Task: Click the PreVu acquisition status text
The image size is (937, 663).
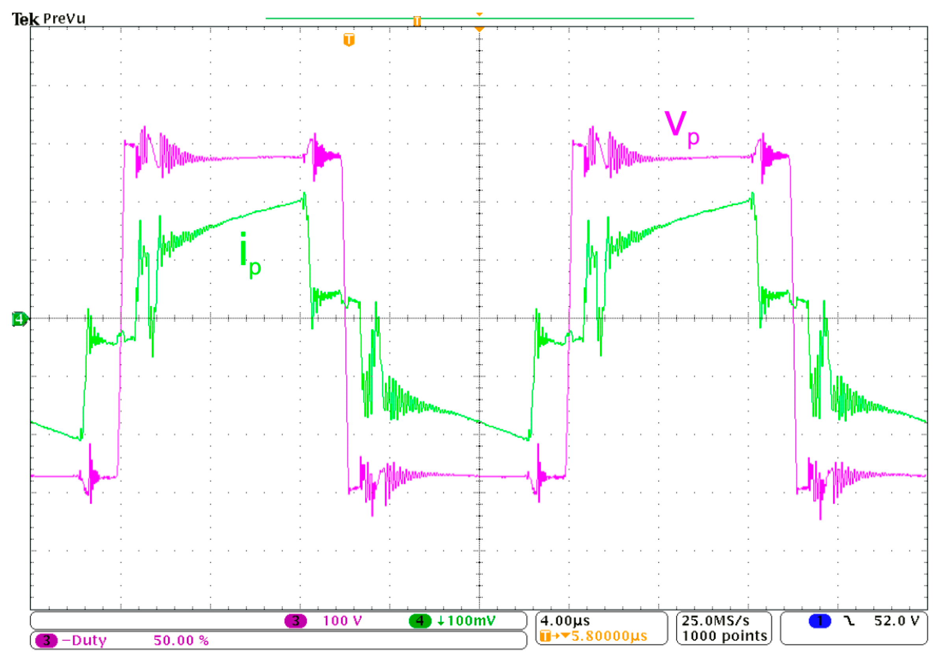Action: 64,19
